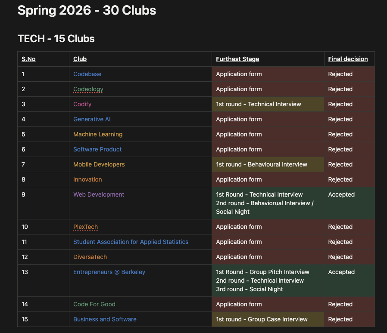Select Business and Software club name
The image size is (387, 333).
click(105, 319)
